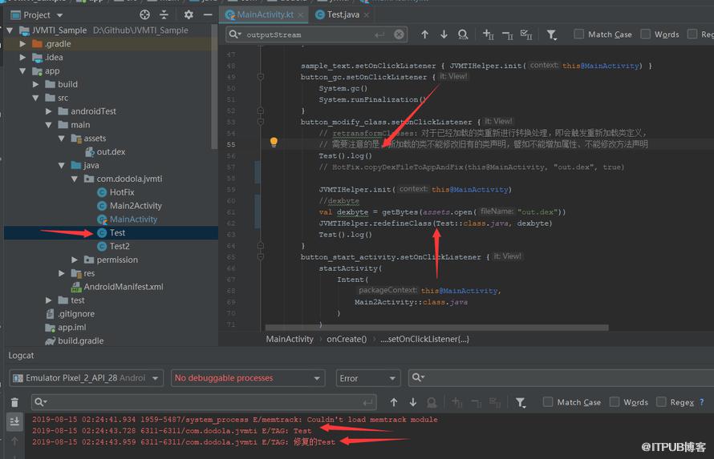Click MainActivity breadcrumb
The height and width of the screenshot is (459, 714).
tap(290, 339)
